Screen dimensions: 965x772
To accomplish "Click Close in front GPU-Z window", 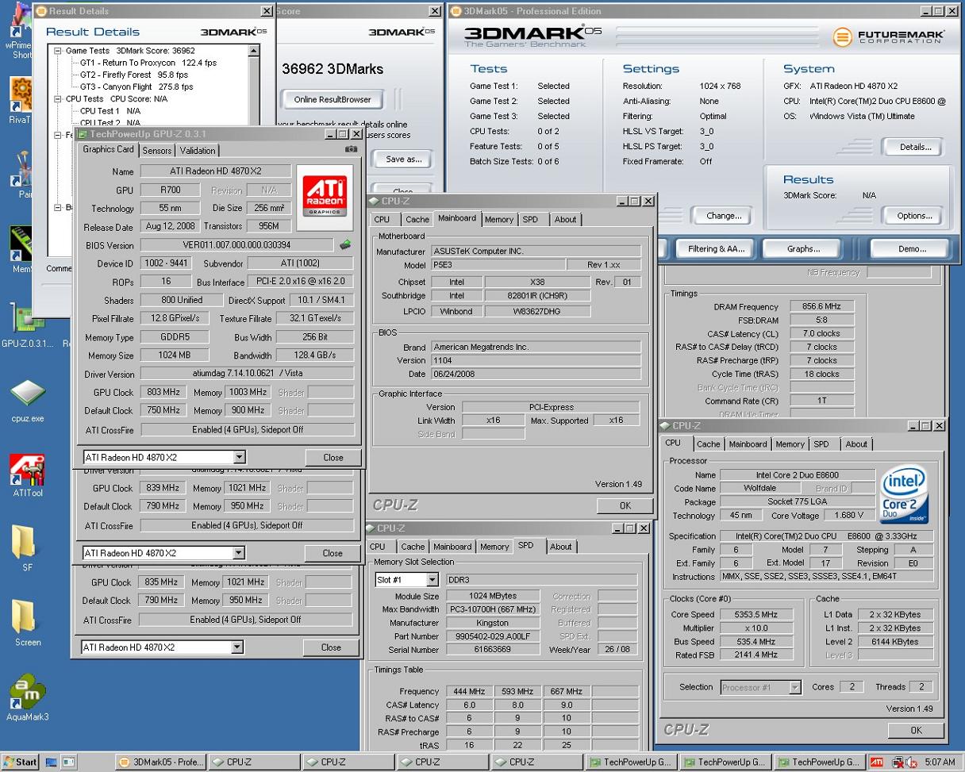I will tap(333, 457).
